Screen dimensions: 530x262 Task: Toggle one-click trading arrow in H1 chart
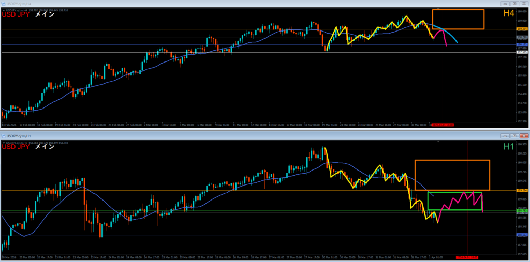[x=4, y=142]
